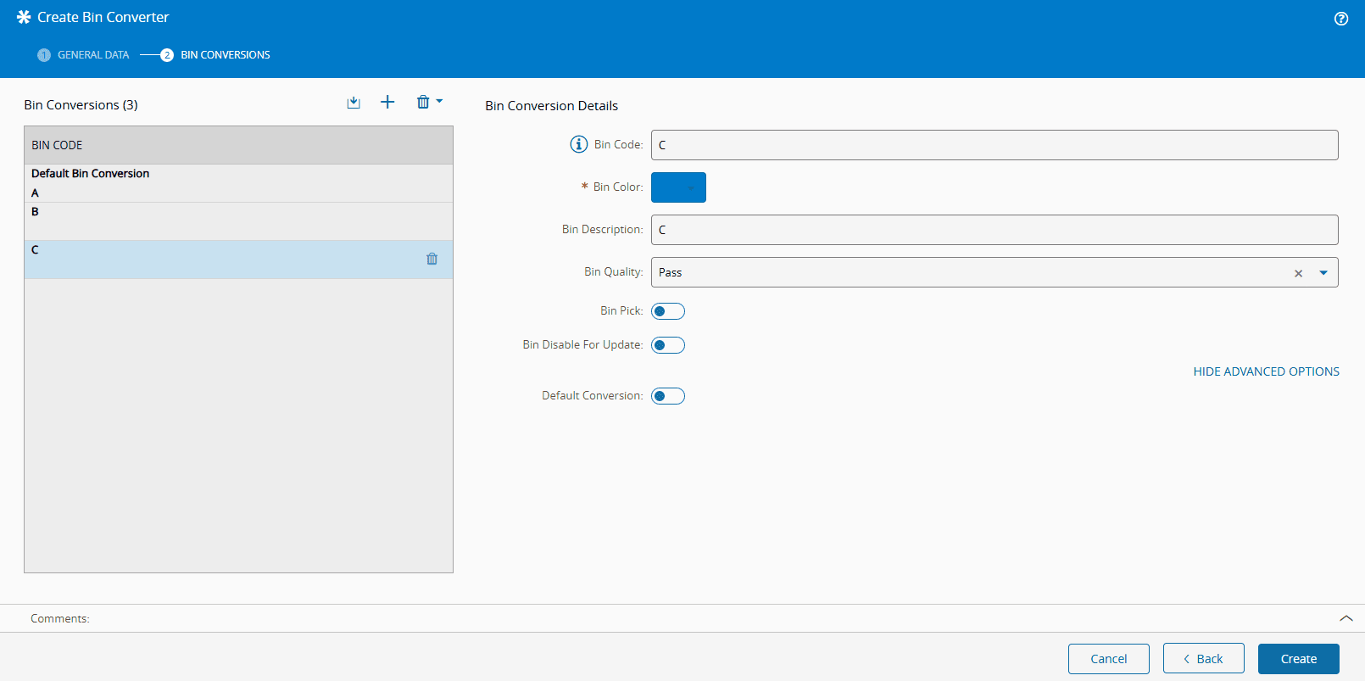Open help via question mark icon
The height and width of the screenshot is (681, 1365).
(x=1340, y=19)
